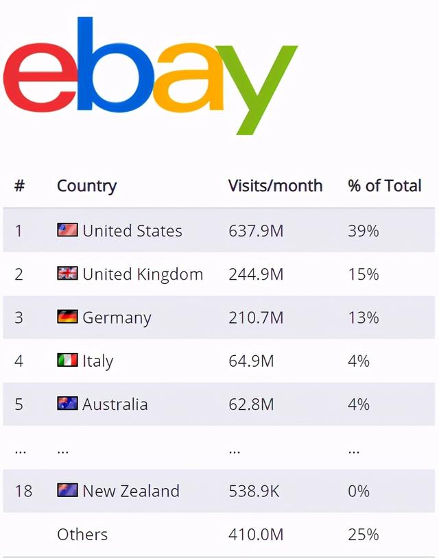The image size is (439, 558).
Task: Open the United Kingdom country link
Action: coord(143,274)
